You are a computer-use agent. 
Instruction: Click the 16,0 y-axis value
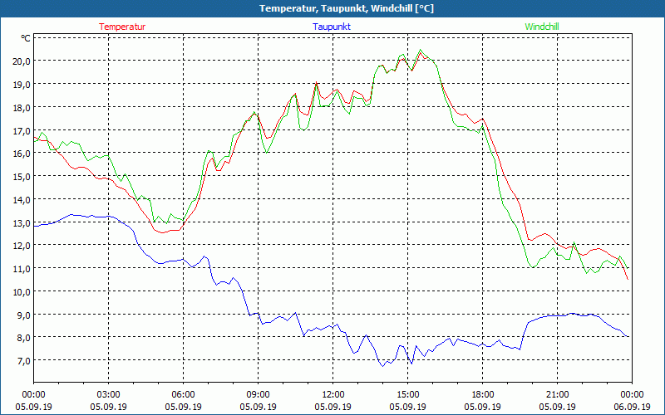click(x=22, y=154)
